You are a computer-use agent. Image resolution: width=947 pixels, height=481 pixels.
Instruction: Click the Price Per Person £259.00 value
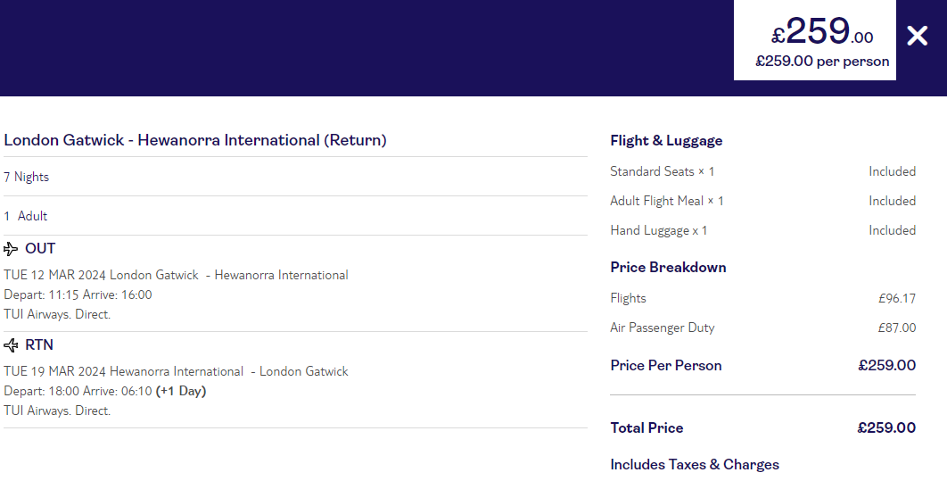[886, 366]
